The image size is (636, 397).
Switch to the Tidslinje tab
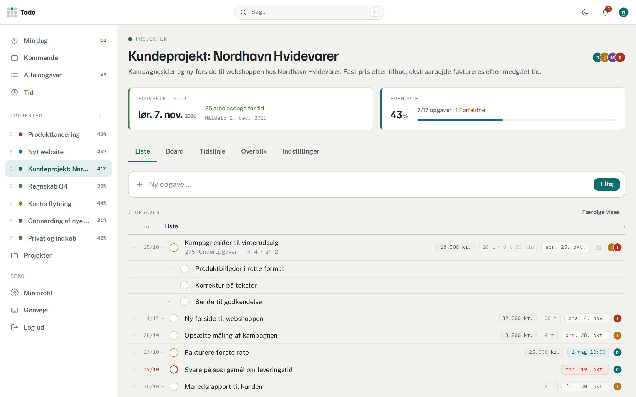tap(212, 151)
